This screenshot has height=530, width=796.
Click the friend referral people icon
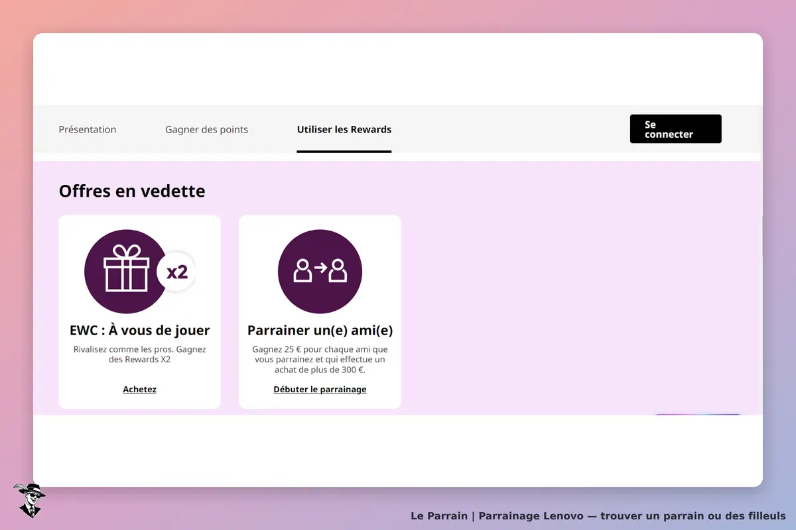point(320,272)
